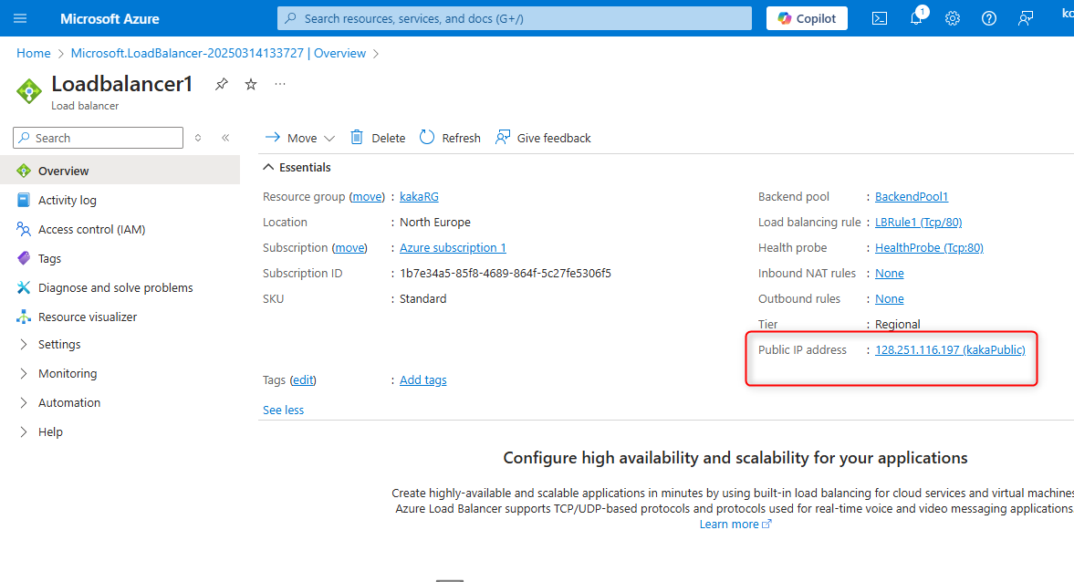Click the Access control (IAM) people icon
The image size is (1074, 582).
24,229
